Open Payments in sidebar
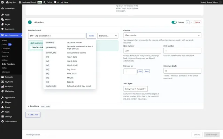The height and width of the screenshot is (139, 223). (x=11, y=82)
